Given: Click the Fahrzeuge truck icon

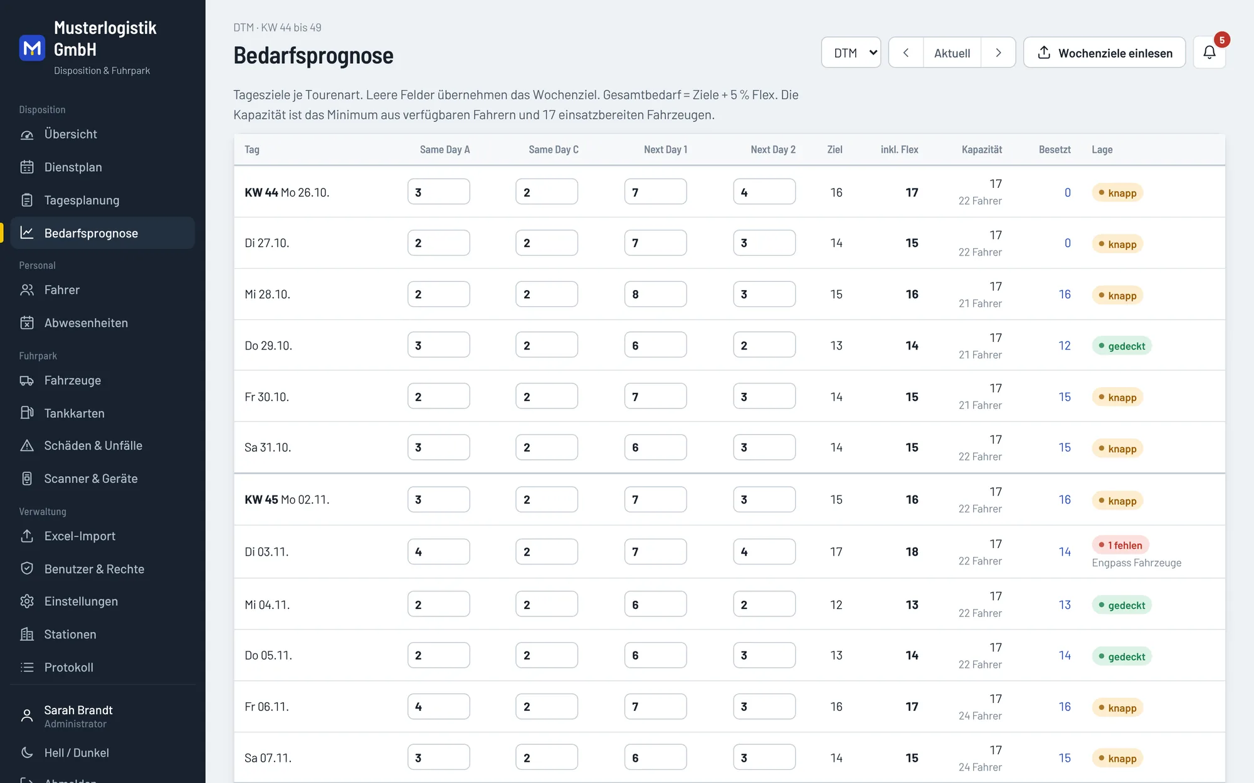Looking at the screenshot, I should point(27,381).
